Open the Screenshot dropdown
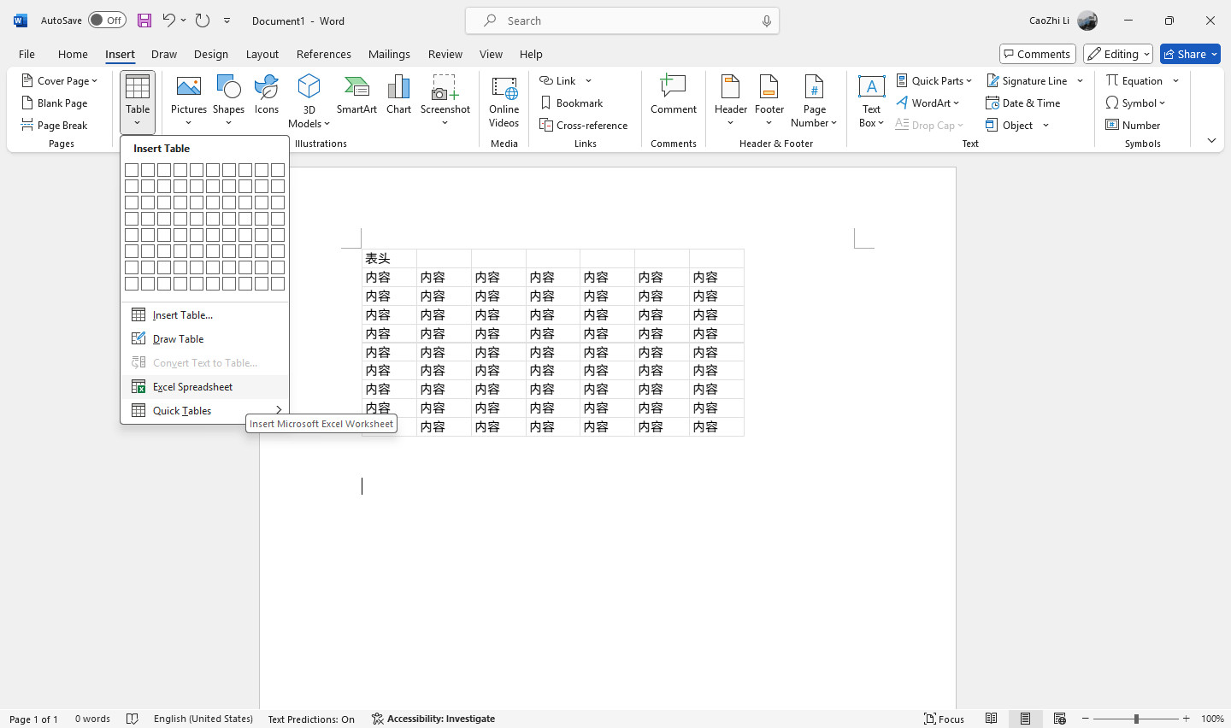Viewport: 1231px width, 728px height. click(445, 123)
